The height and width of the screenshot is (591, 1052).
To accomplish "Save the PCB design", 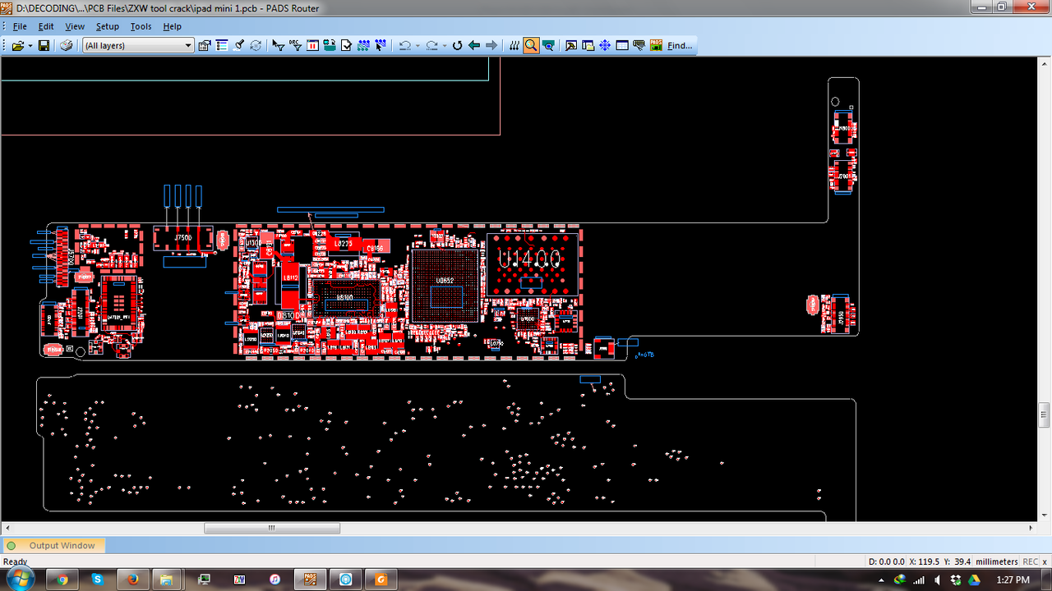I will (44, 45).
